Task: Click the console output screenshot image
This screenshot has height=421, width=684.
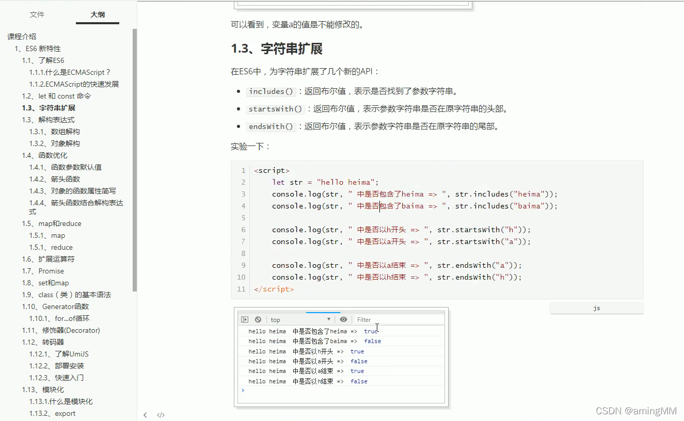Action: tap(341, 358)
